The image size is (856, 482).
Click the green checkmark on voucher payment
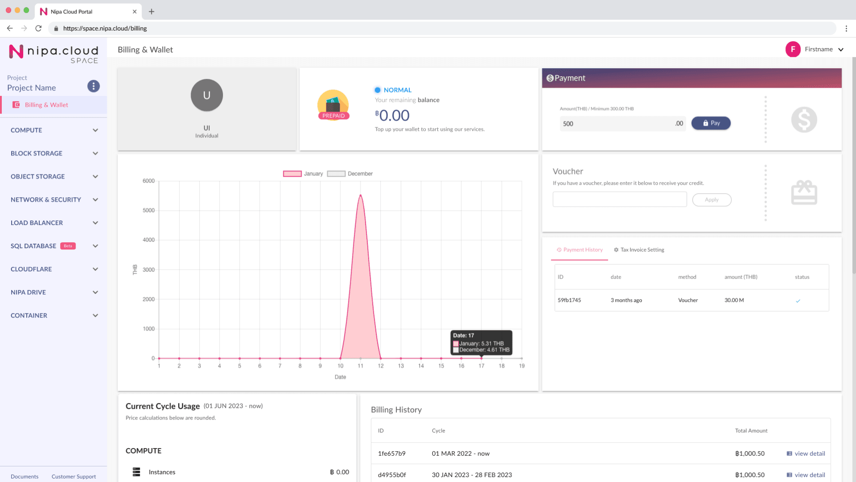point(798,300)
